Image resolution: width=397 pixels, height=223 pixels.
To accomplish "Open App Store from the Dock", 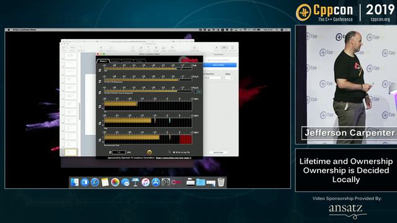I will tap(156, 182).
